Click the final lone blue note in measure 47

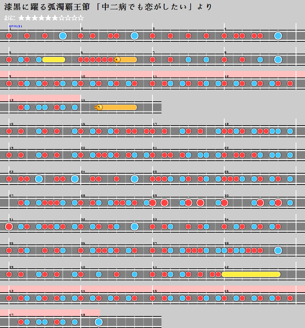pos(75,322)
